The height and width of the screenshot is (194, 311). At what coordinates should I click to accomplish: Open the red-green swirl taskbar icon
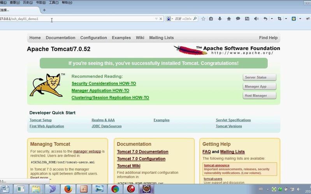pos(115,189)
